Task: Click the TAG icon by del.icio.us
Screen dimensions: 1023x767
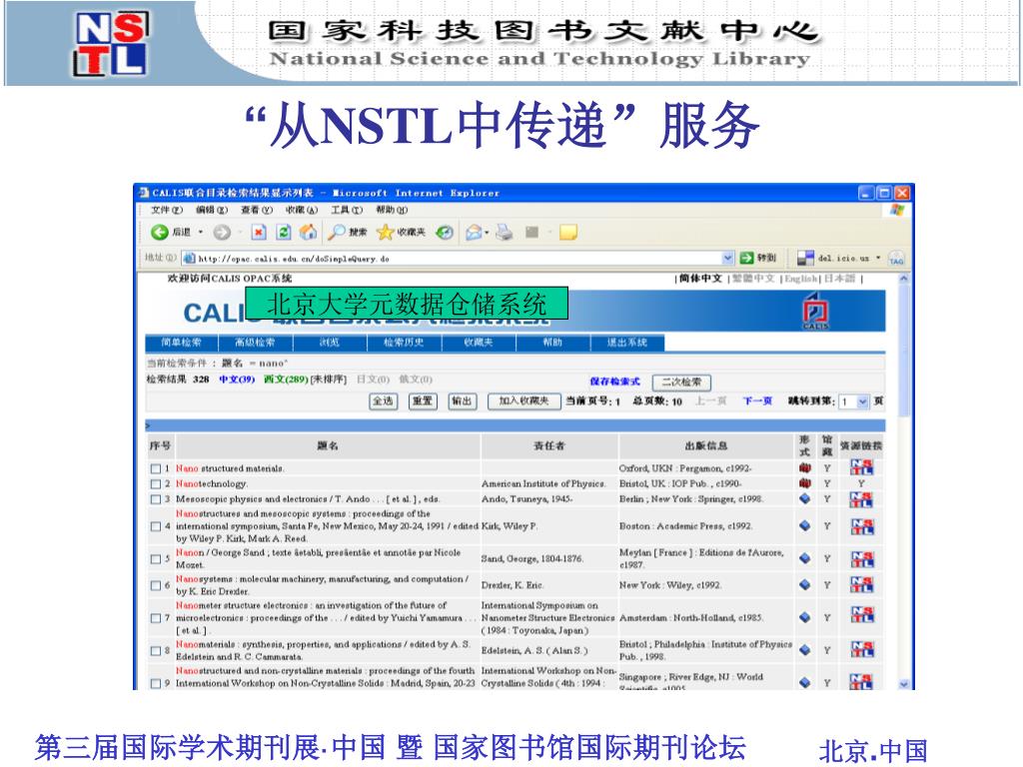Action: pyautogui.click(x=896, y=259)
